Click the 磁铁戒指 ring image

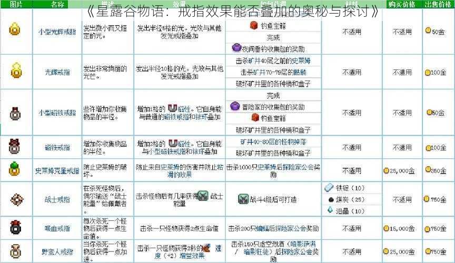point(14,146)
